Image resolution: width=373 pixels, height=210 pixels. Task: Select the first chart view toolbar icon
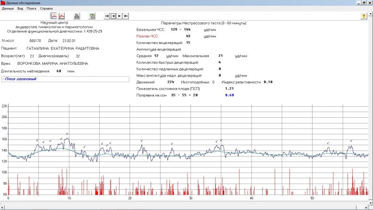pyautogui.click(x=54, y=16)
